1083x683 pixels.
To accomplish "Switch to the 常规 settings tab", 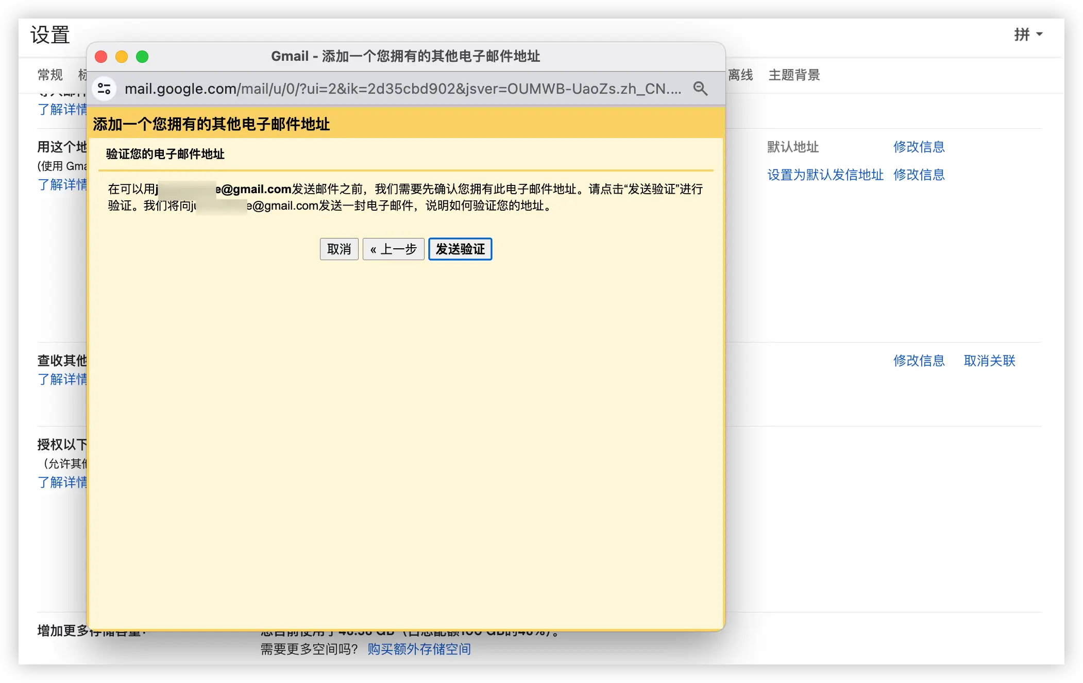I will click(x=50, y=75).
